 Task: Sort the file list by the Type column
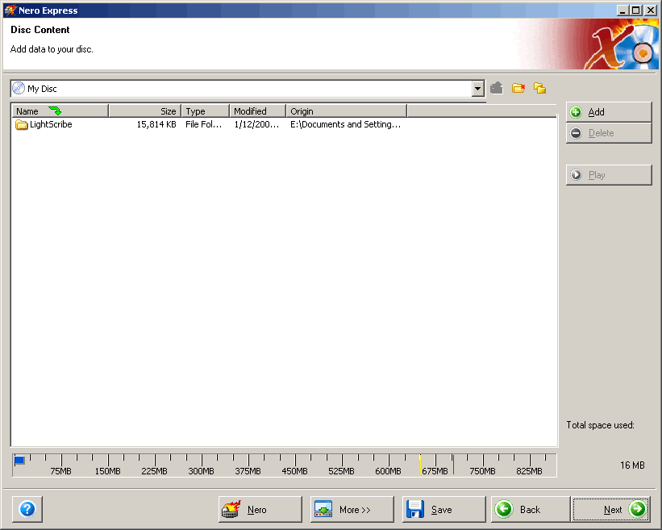pos(205,111)
